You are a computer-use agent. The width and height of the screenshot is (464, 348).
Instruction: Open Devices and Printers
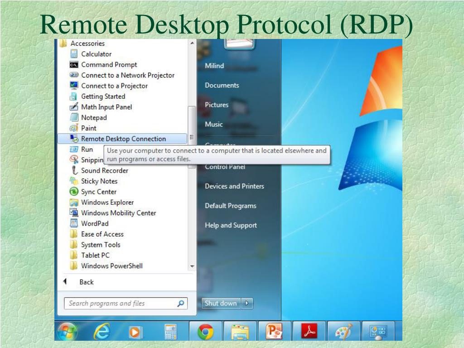234,186
